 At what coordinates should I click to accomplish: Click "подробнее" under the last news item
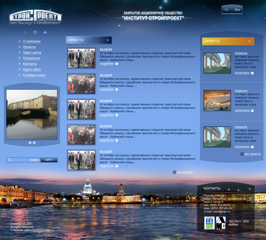click(x=107, y=166)
